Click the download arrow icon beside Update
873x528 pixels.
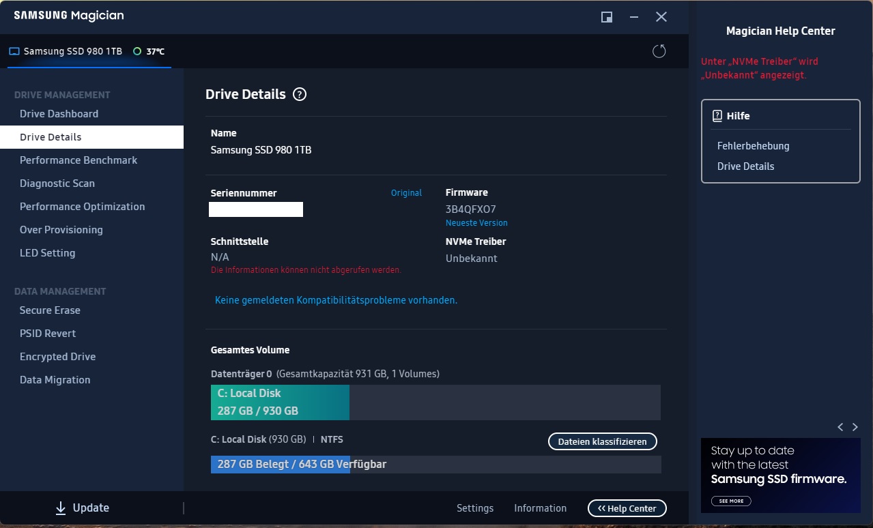tap(61, 508)
